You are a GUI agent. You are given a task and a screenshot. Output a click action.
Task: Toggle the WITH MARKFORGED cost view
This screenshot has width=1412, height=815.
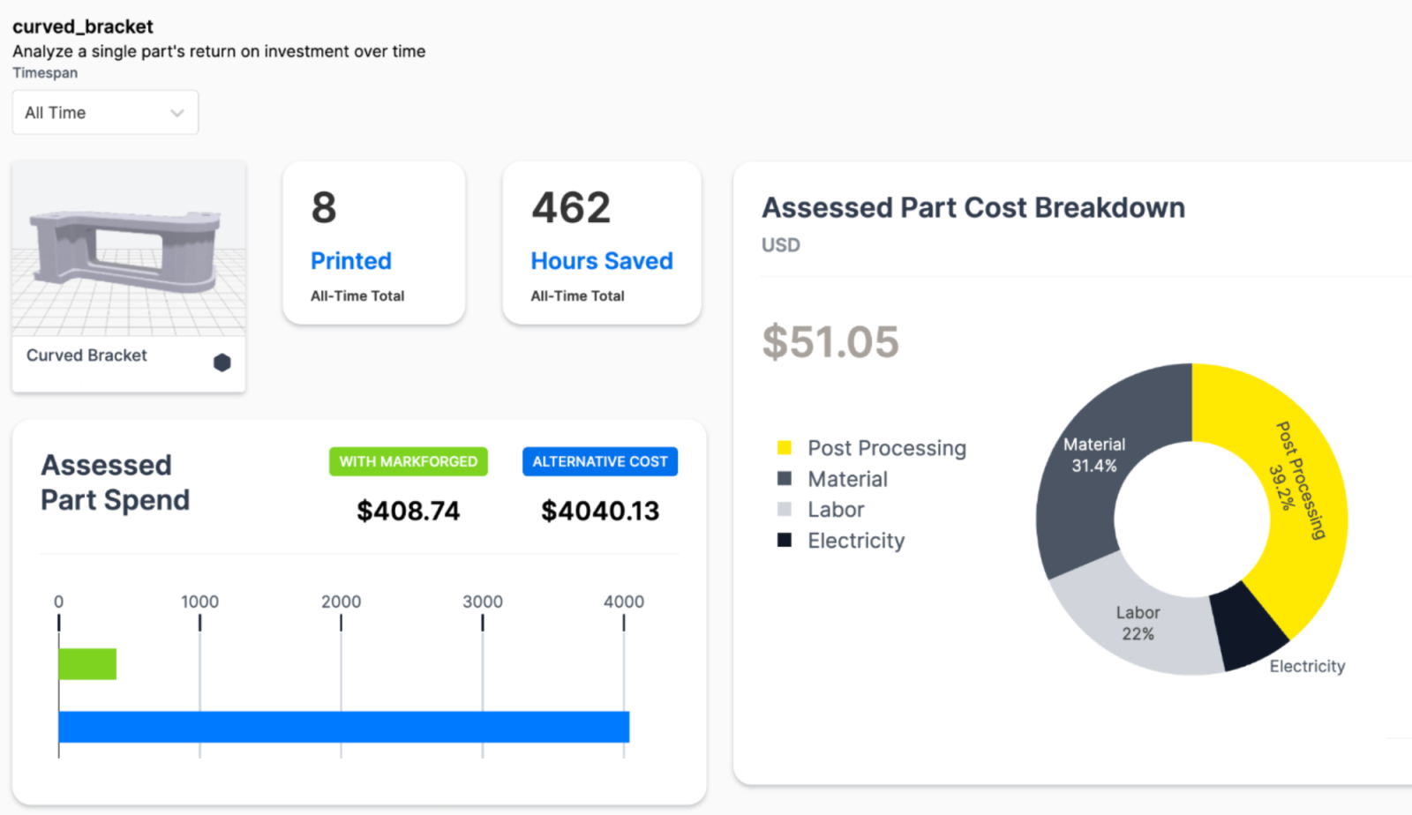point(408,460)
